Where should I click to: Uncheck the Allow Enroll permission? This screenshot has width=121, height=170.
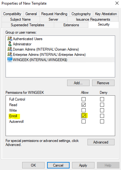[83, 116]
